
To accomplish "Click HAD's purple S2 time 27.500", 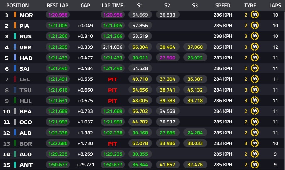I will (x=167, y=57).
